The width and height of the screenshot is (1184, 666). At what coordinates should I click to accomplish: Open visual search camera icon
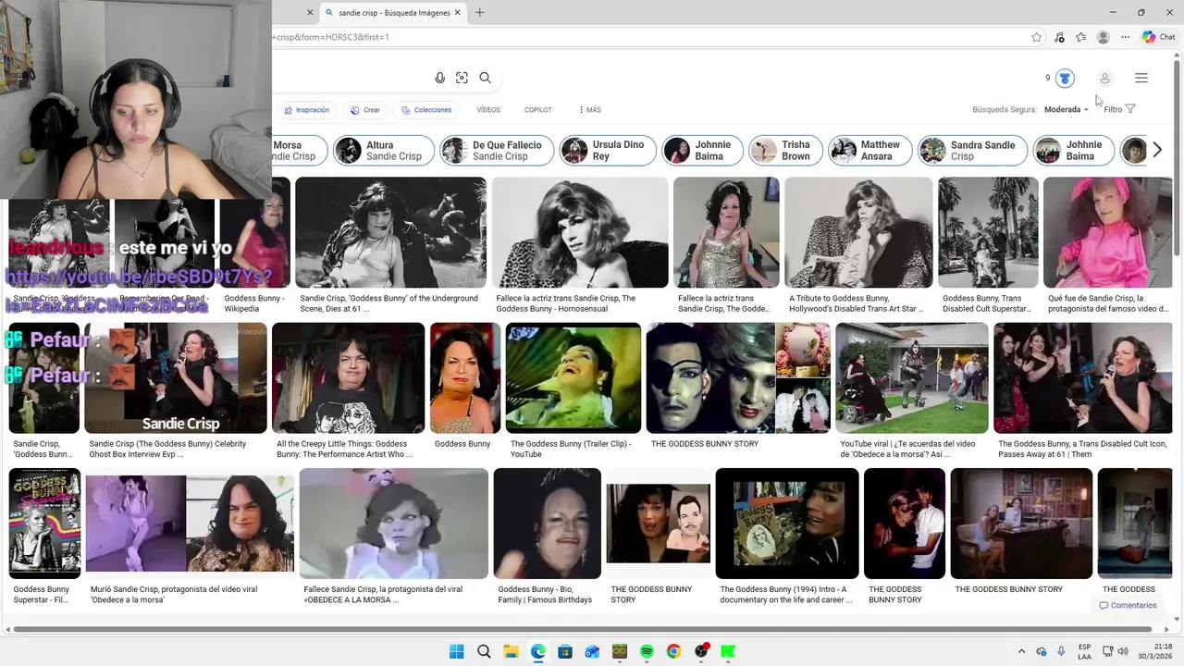pyautogui.click(x=462, y=78)
